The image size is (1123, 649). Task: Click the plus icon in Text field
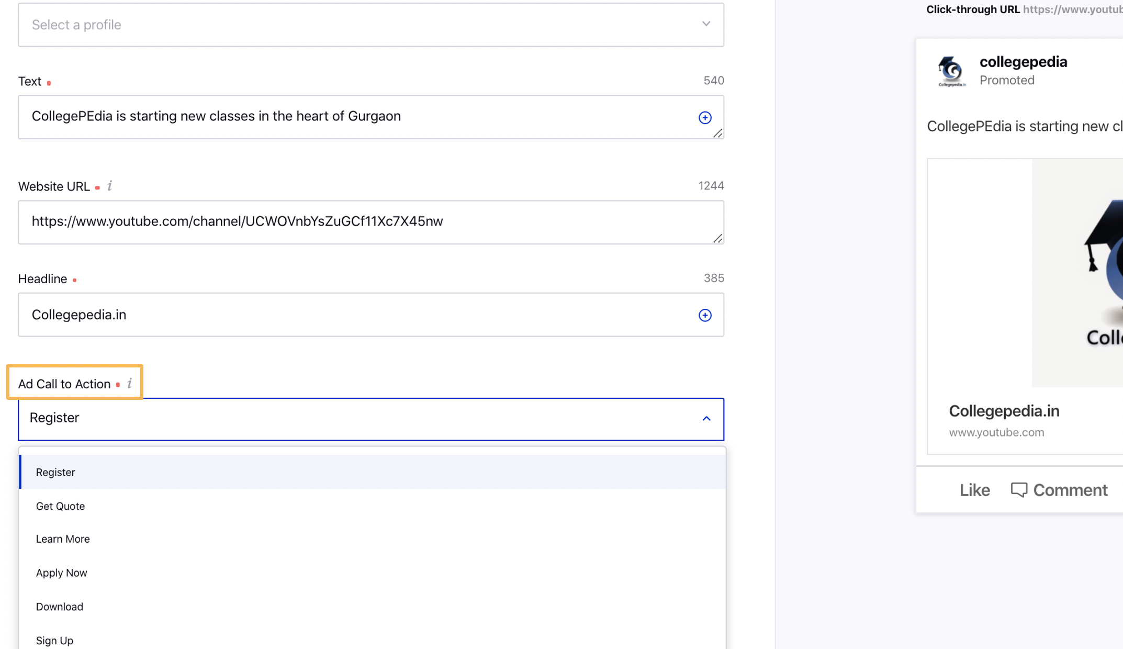[x=705, y=117]
